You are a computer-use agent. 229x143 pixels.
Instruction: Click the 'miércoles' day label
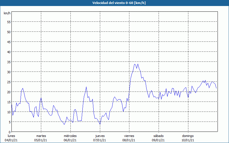[x=70, y=136]
